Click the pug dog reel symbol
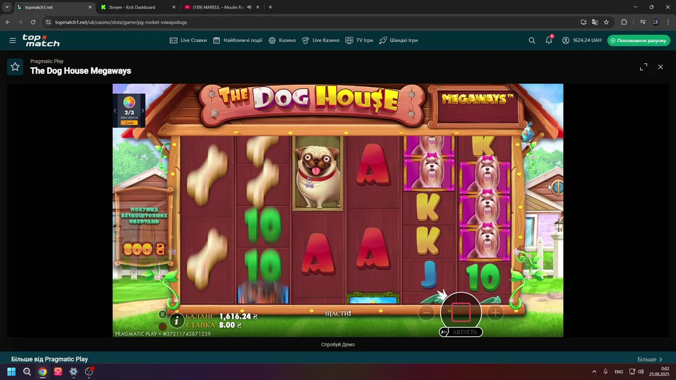The image size is (676, 380). (318, 173)
